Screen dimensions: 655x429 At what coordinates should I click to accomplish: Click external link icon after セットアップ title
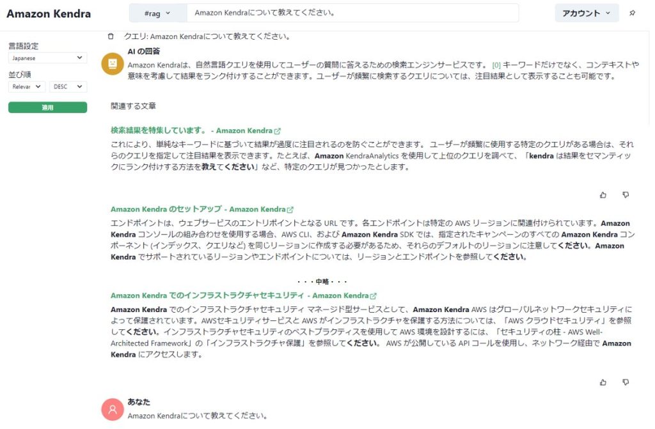(x=290, y=210)
